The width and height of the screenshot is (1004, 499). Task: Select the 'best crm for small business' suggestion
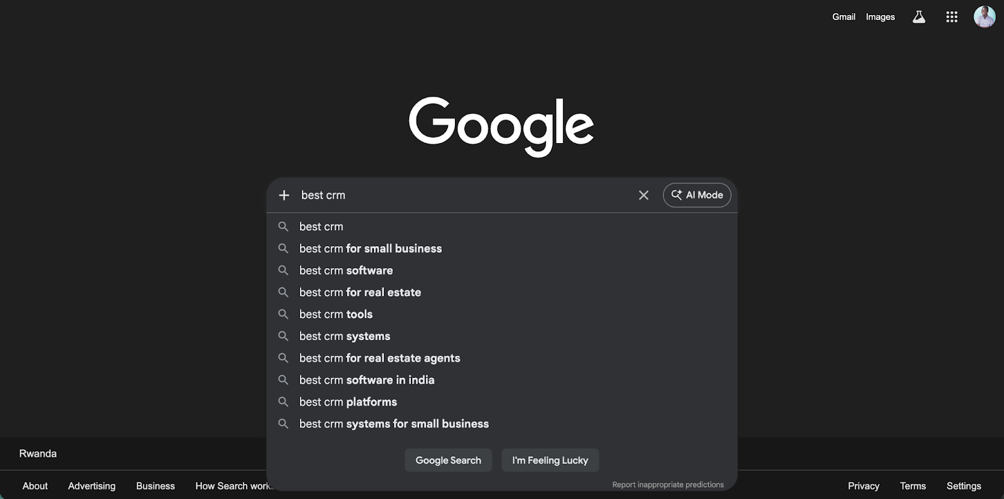point(370,248)
